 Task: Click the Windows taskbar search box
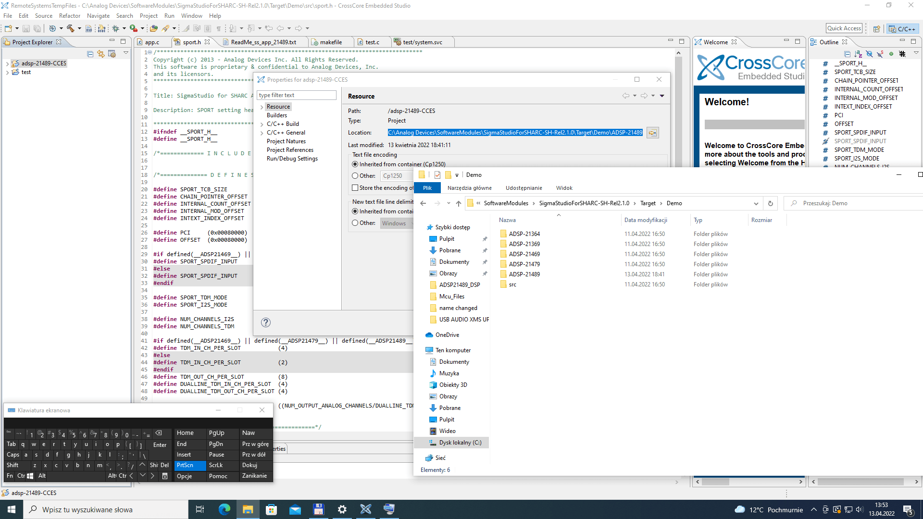[x=106, y=509]
